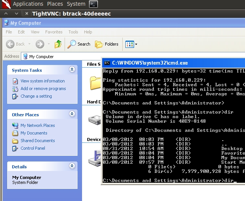Click the up chevron in TightVNC title bar
The height and width of the screenshot is (201, 245).
pos(6,14)
